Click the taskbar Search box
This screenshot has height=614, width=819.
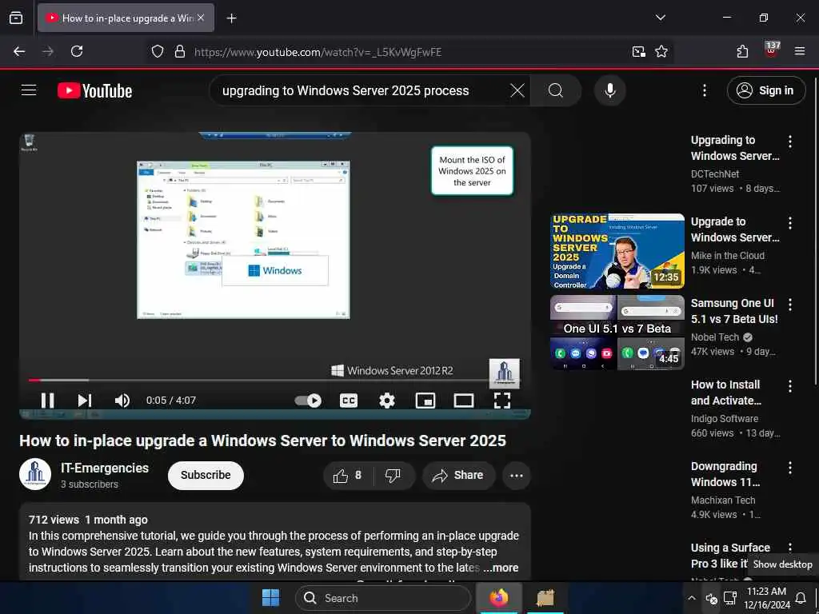point(383,598)
